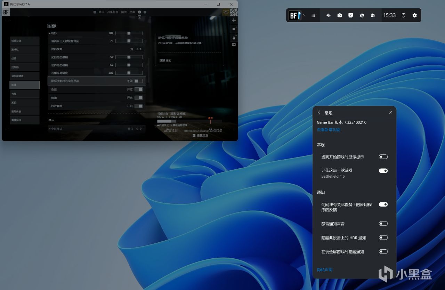
Task: Select previous 全屏模式 option arrow
Action: [137, 129]
